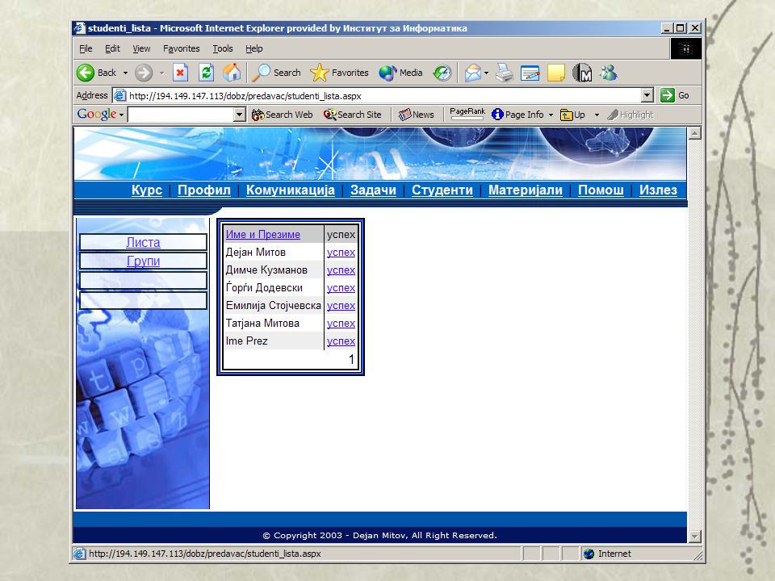The height and width of the screenshot is (581, 775).
Task: Open the Back history dropdown arrow
Action: tap(125, 73)
